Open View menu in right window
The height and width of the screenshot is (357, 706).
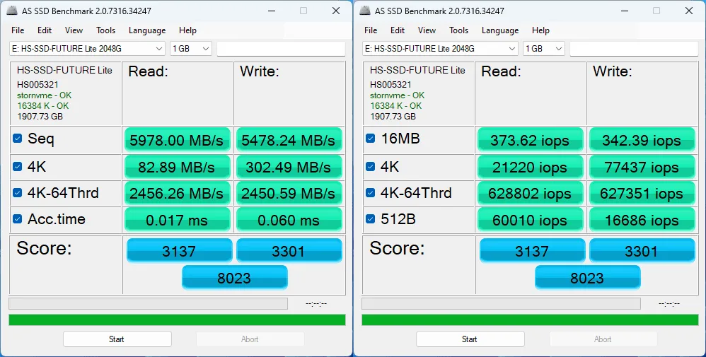pyautogui.click(x=427, y=30)
